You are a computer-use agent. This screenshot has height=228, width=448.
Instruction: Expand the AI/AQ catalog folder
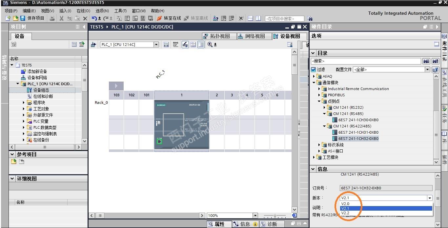(314, 76)
